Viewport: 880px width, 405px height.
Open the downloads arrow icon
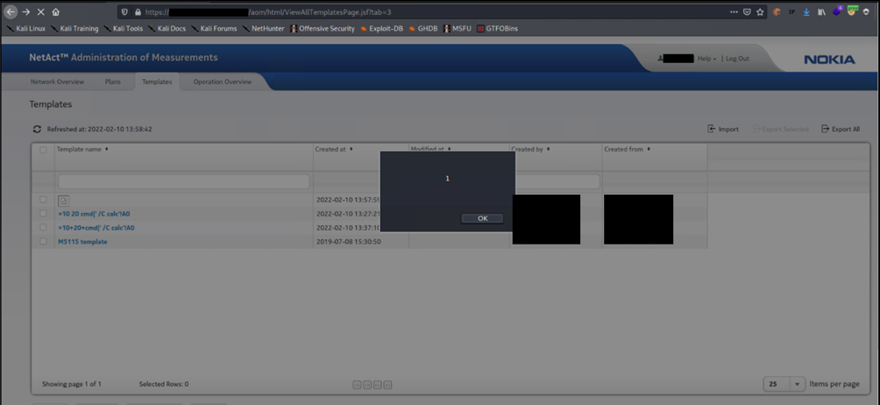pos(806,11)
